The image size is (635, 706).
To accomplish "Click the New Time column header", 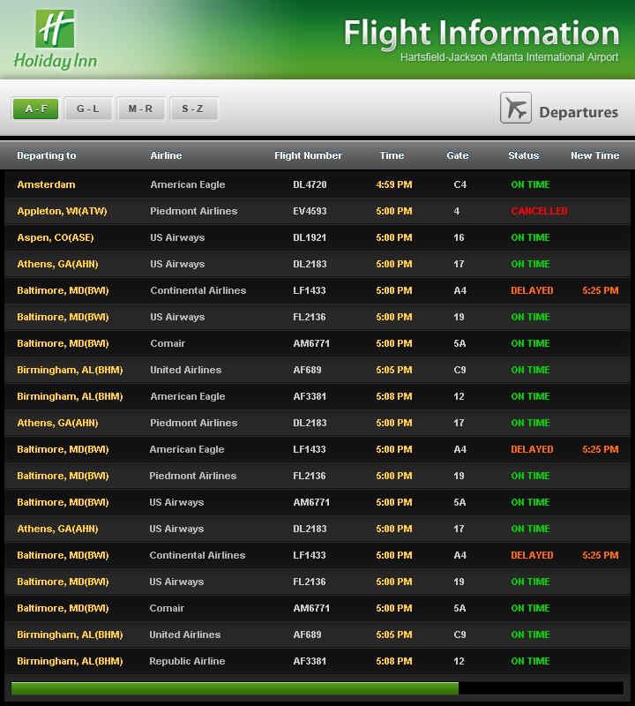I will [595, 155].
